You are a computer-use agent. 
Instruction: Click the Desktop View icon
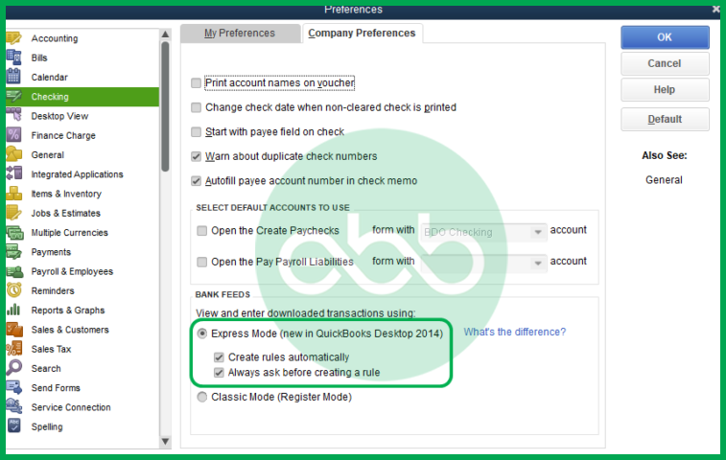pyautogui.click(x=13, y=116)
